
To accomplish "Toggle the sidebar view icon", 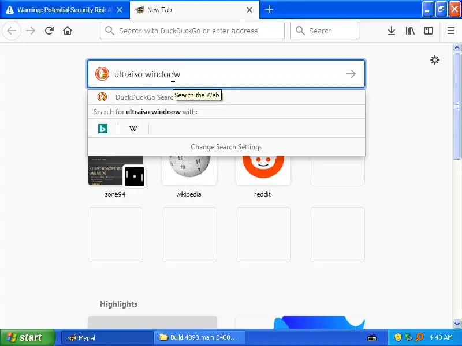I will [x=429, y=31].
